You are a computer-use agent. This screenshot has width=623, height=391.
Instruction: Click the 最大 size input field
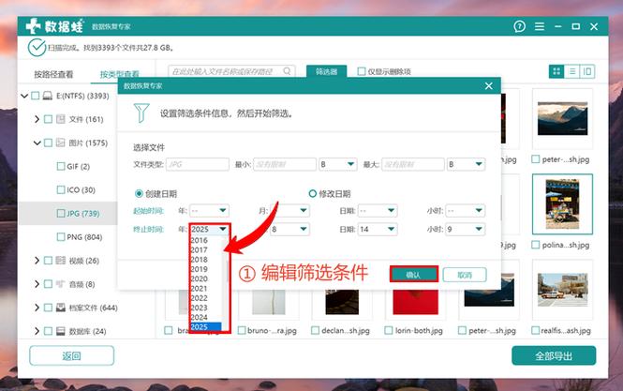click(413, 164)
